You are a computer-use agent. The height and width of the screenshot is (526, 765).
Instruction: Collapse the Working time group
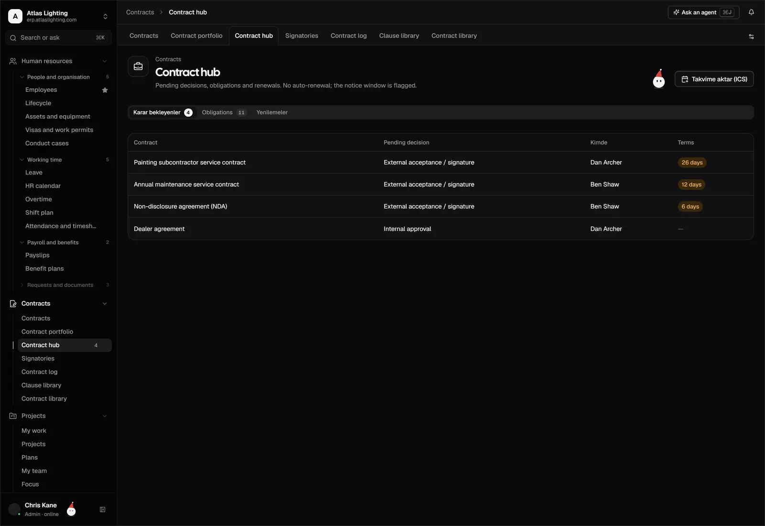pyautogui.click(x=22, y=160)
